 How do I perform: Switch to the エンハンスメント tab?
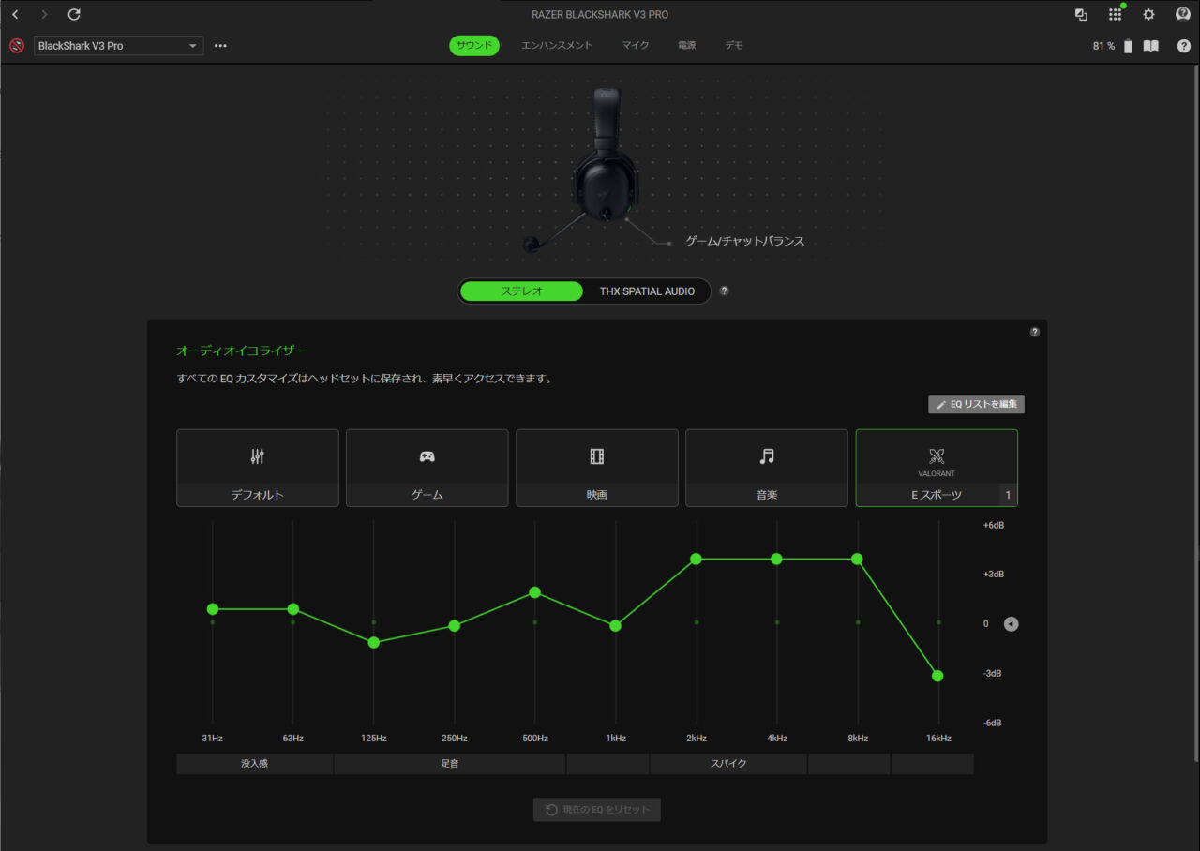pyautogui.click(x=557, y=45)
